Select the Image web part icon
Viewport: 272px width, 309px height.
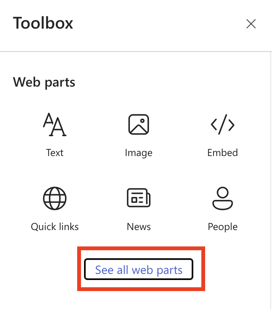coord(139,124)
